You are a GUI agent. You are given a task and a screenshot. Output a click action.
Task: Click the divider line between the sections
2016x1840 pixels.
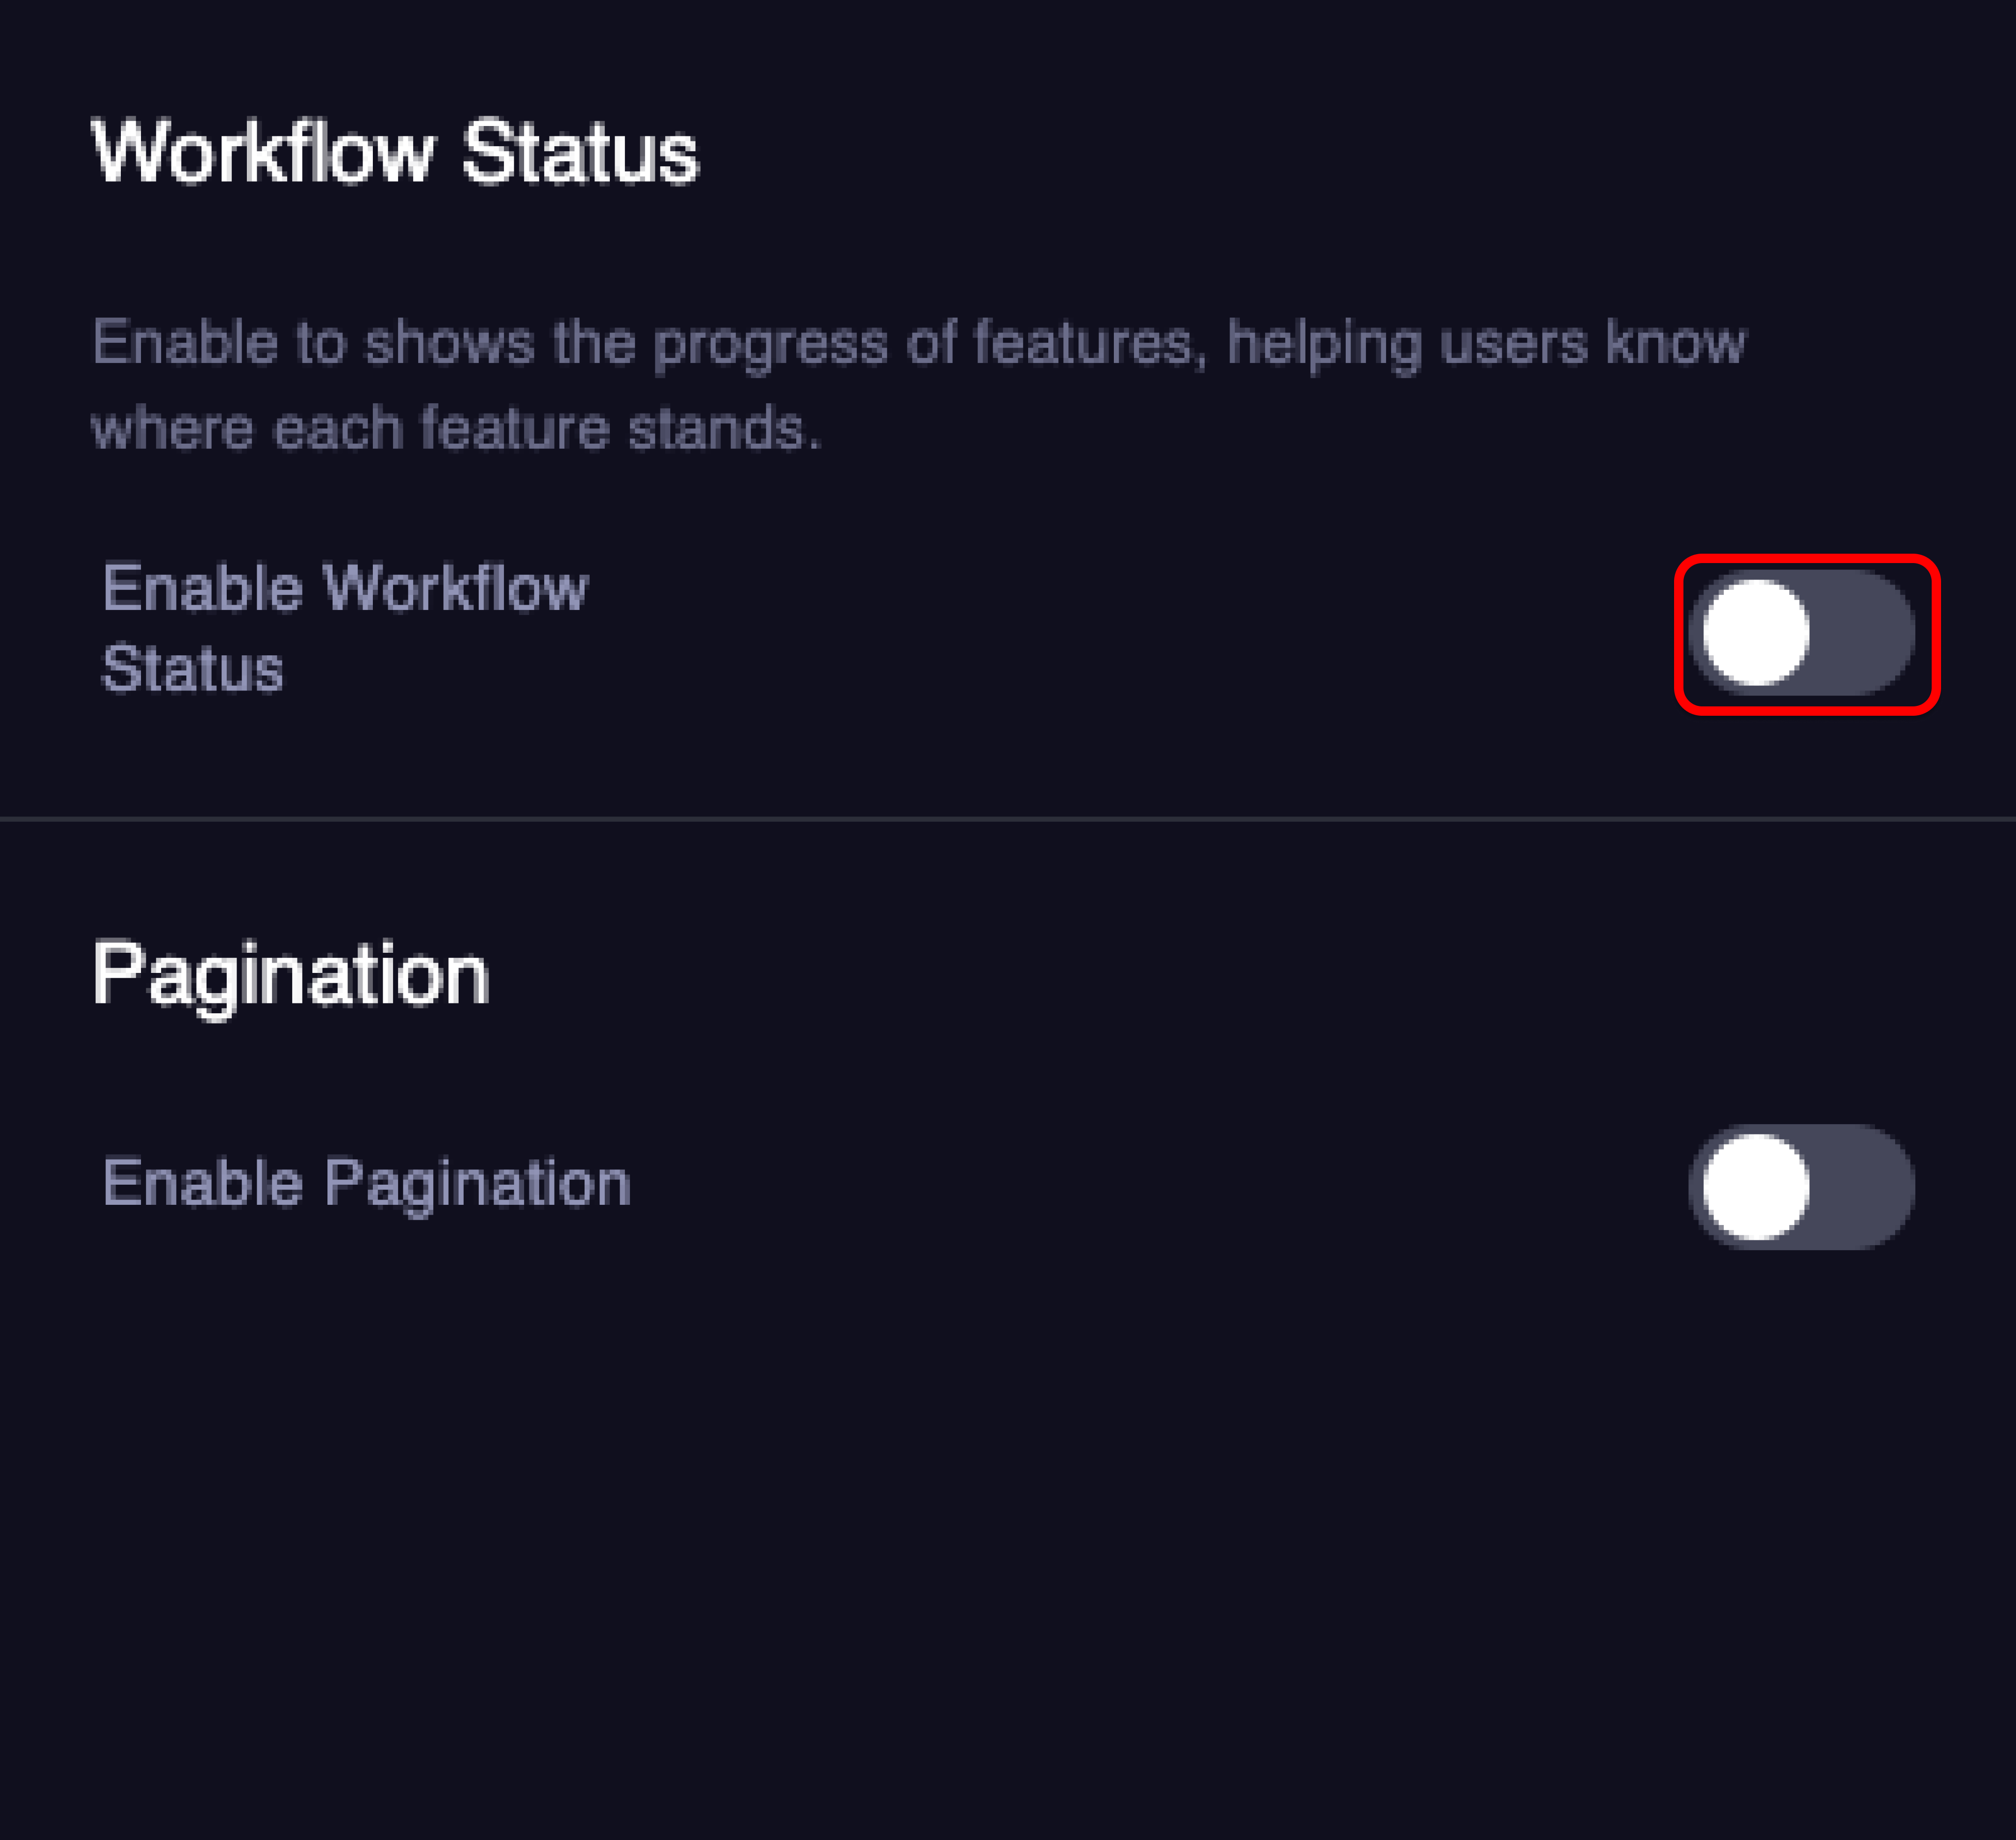(1008, 819)
